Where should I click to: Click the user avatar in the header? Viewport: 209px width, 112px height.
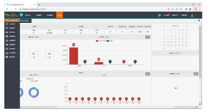192,15
